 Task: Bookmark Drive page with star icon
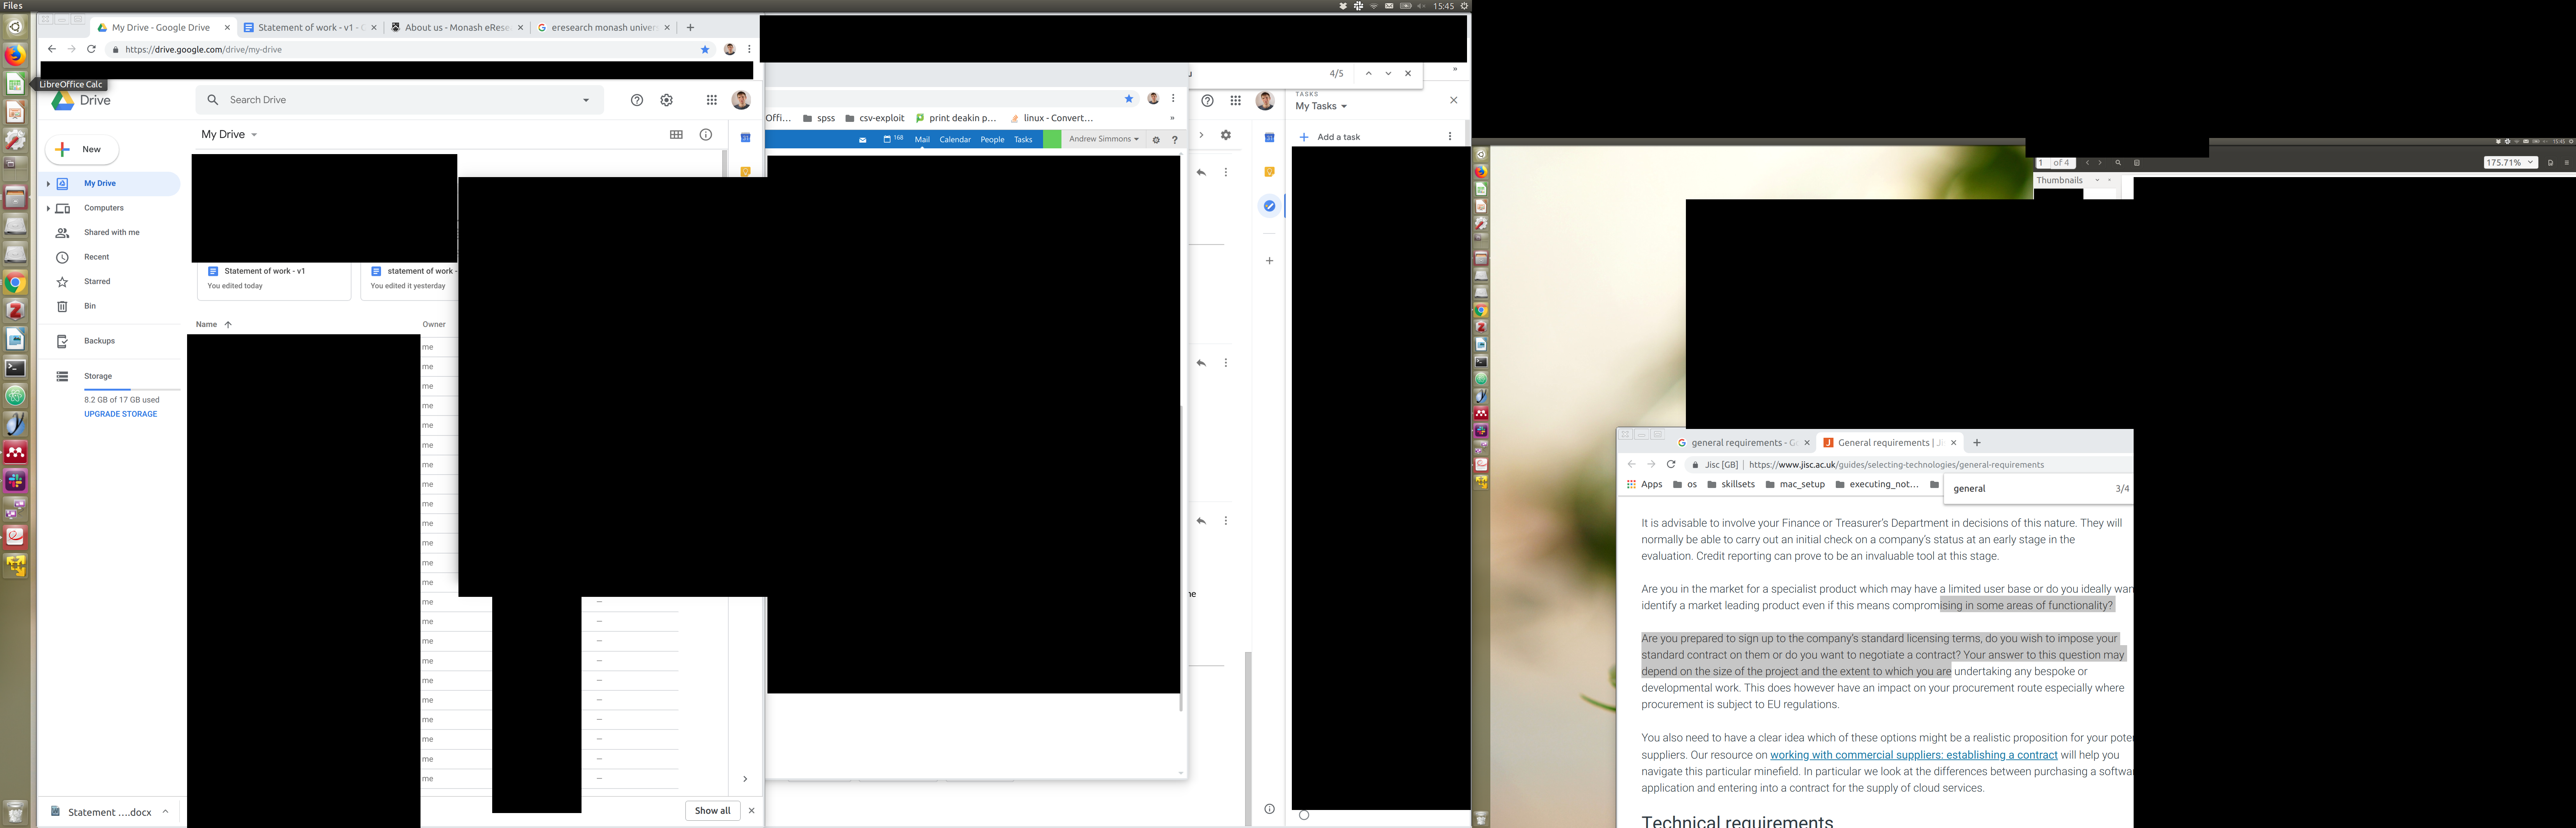pos(705,49)
